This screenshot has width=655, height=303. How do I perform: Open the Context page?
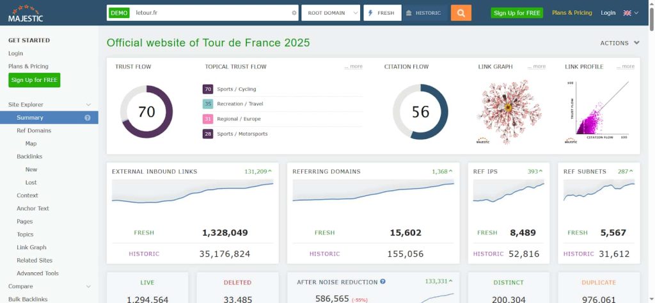click(x=27, y=195)
